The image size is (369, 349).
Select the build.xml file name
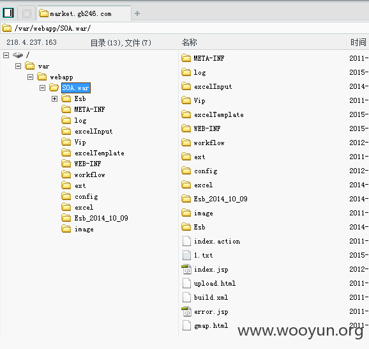211,297
